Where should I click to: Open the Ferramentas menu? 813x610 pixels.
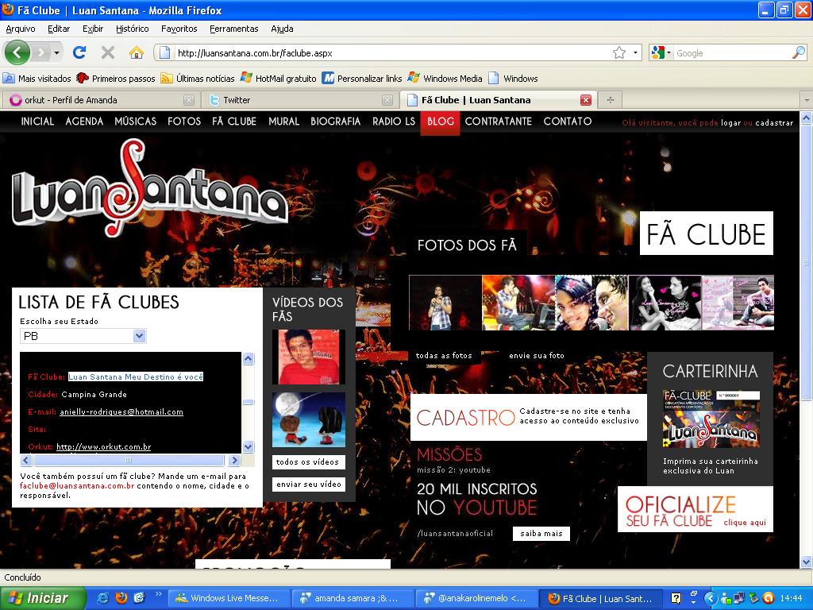coord(234,29)
